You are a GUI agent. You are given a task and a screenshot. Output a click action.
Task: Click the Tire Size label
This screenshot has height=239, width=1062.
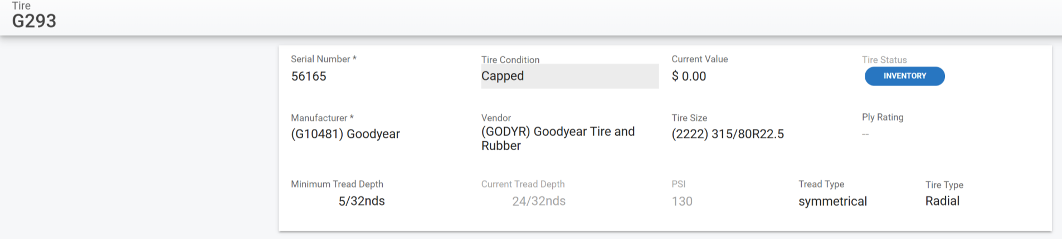(x=689, y=118)
